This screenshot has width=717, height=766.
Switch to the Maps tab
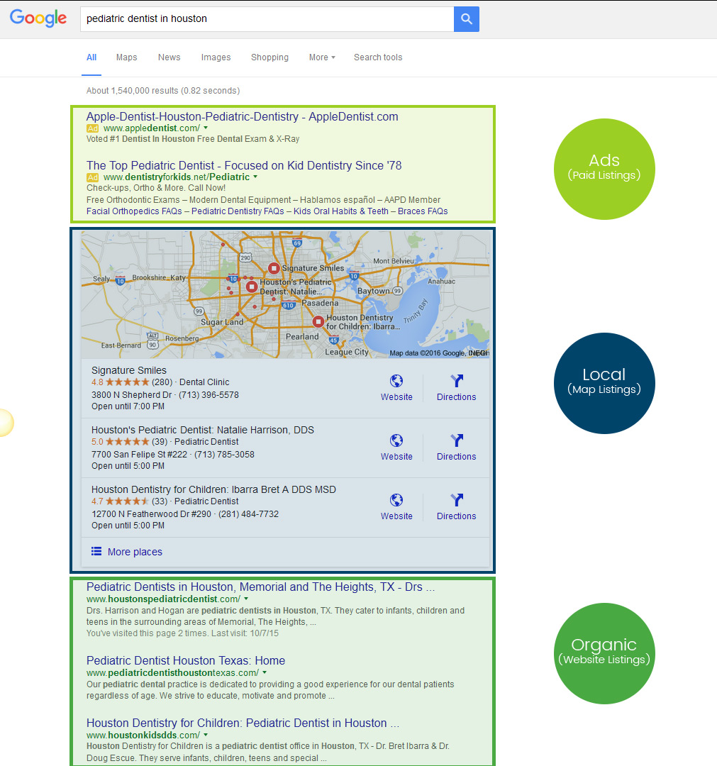pos(126,57)
